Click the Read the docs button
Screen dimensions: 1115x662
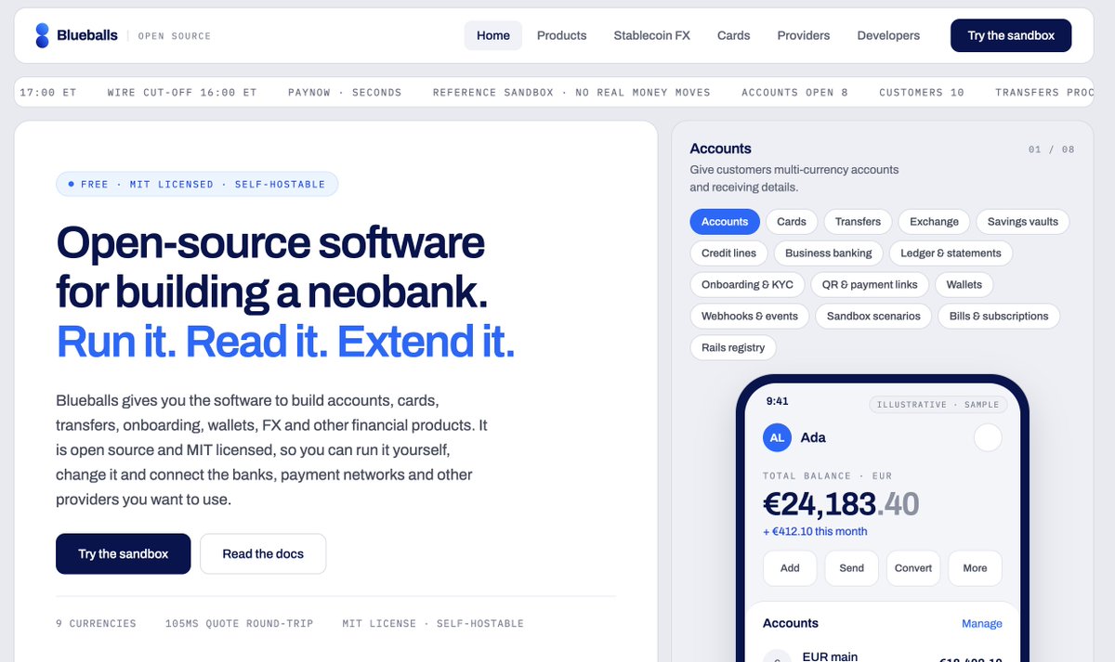pyautogui.click(x=263, y=554)
